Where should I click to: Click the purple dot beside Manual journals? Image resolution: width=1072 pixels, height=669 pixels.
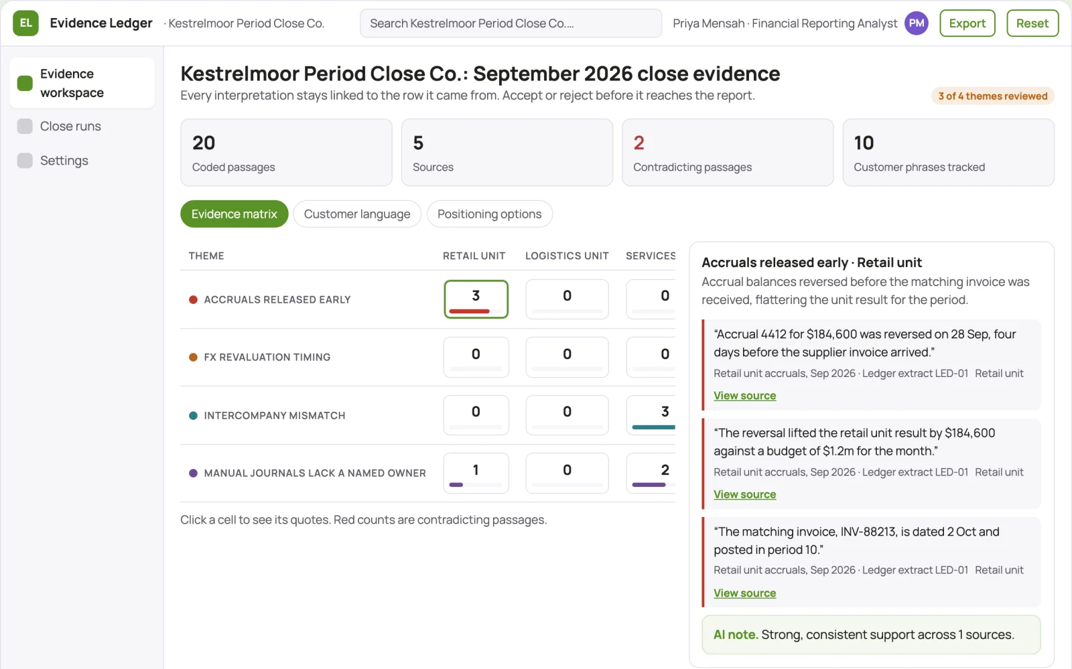(193, 473)
